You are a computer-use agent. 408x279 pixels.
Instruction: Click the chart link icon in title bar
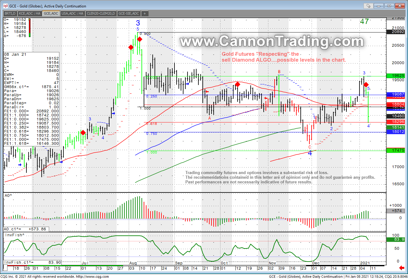point(369,6)
